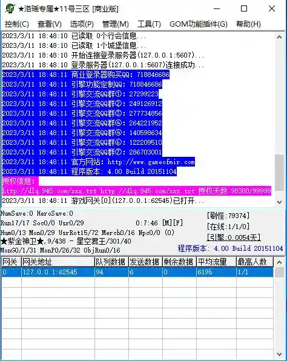
Task: Select the gateway row 127.0.0.1:62545
Action: (137, 272)
